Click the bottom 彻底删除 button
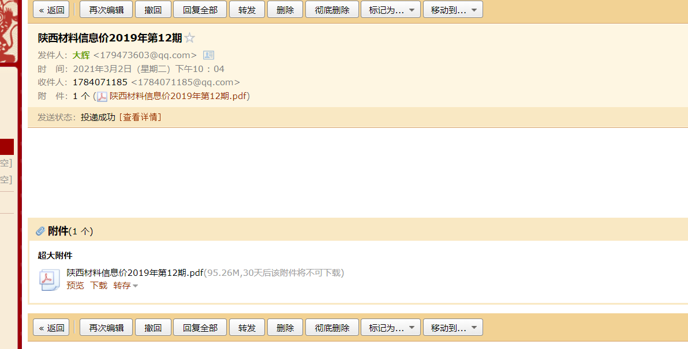688x349 pixels. (332, 327)
